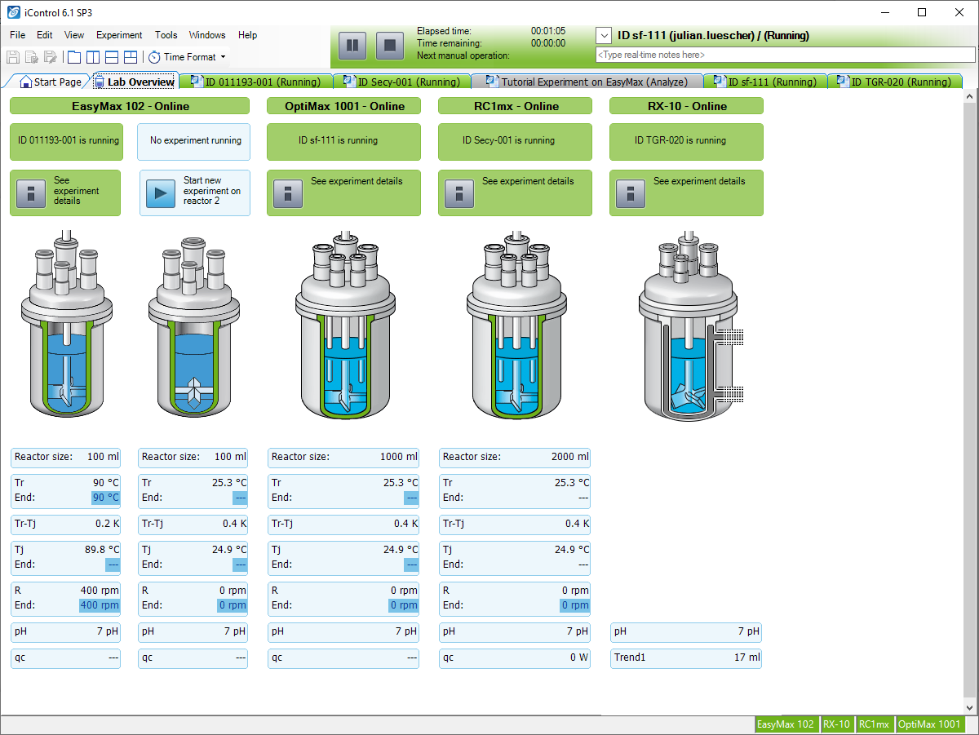This screenshot has height=735, width=979.
Task: Click the real-time notes input field
Action: pyautogui.click(x=786, y=55)
